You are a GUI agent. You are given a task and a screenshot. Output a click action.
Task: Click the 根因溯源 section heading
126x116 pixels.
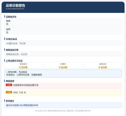(x=10, y=81)
